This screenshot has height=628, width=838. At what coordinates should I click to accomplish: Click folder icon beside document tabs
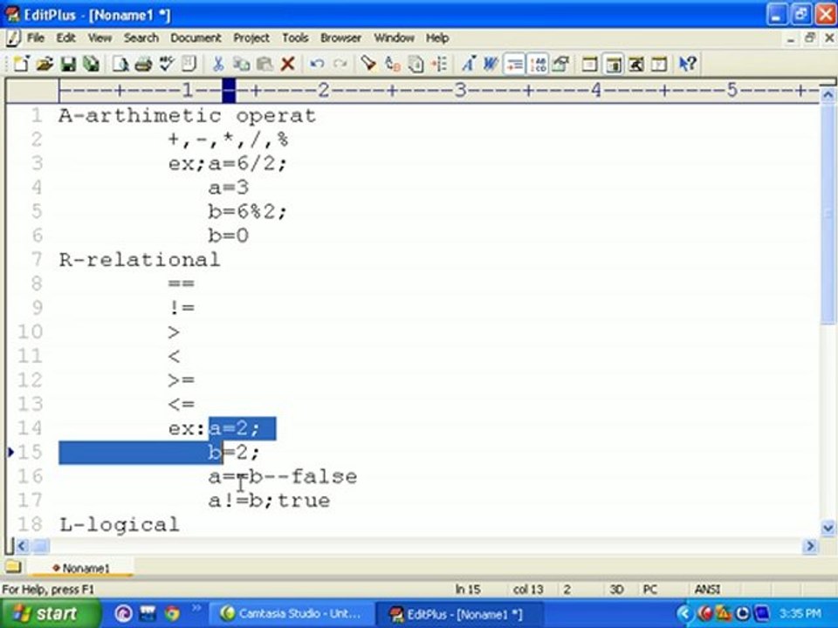point(13,567)
